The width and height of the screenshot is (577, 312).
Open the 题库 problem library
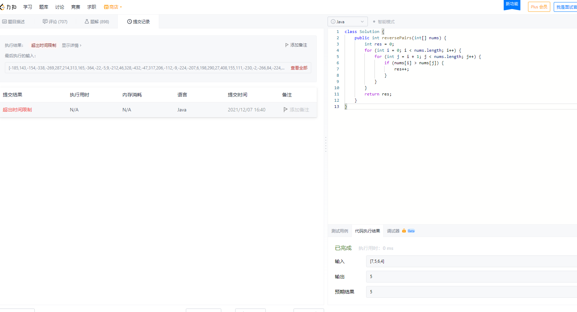44,7
